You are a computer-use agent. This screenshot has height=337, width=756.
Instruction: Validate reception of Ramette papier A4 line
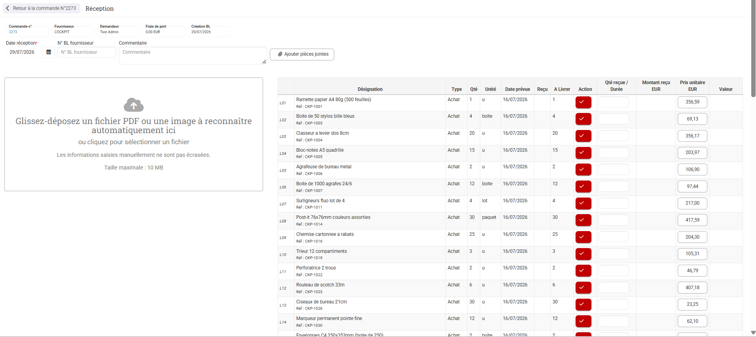(583, 102)
